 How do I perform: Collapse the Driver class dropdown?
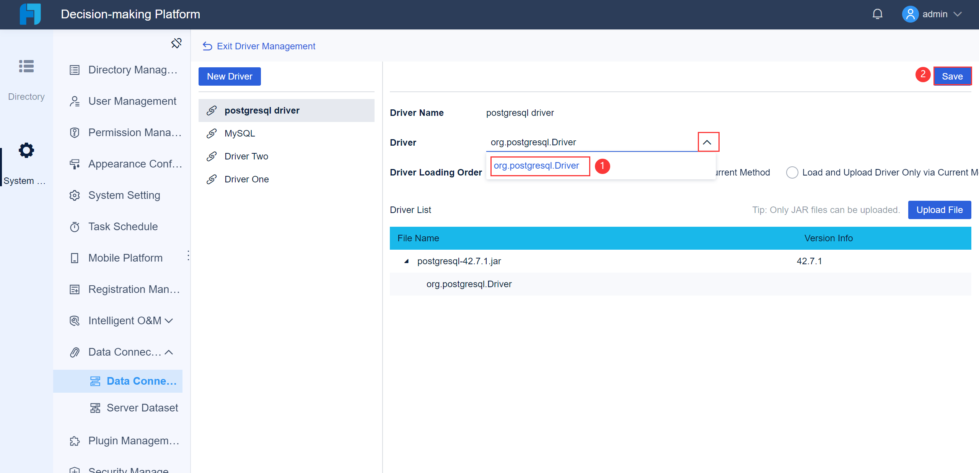707,142
